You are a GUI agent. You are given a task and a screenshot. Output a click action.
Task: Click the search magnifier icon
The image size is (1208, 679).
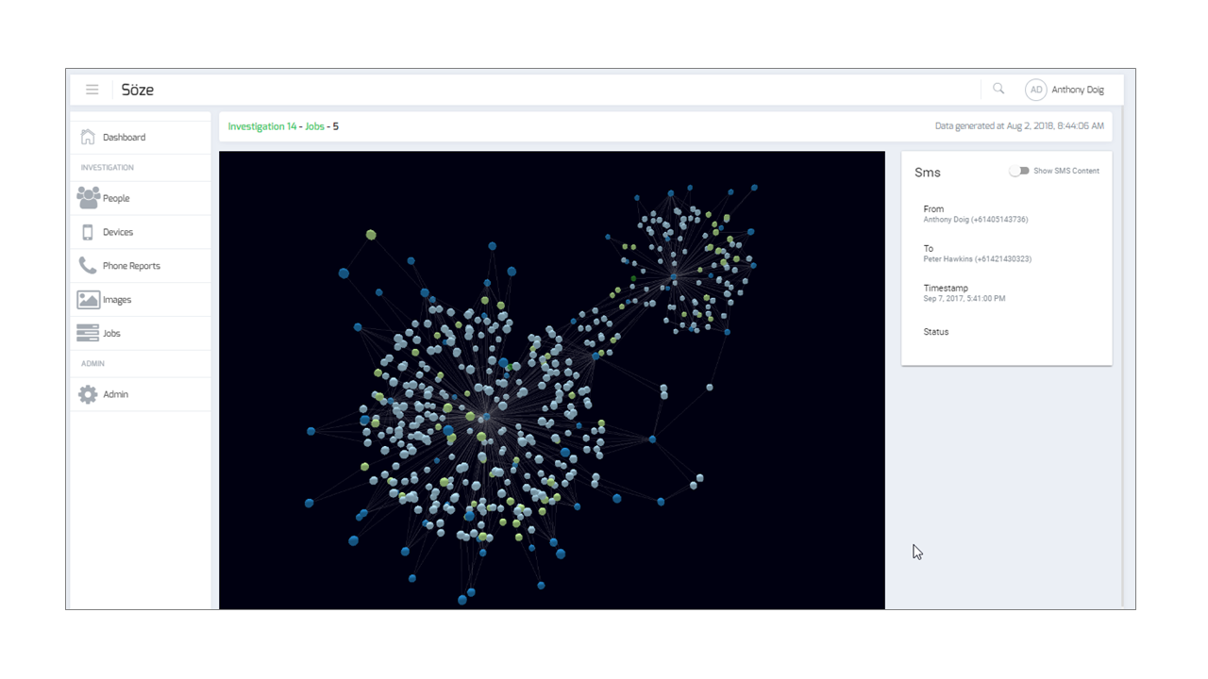[998, 89]
